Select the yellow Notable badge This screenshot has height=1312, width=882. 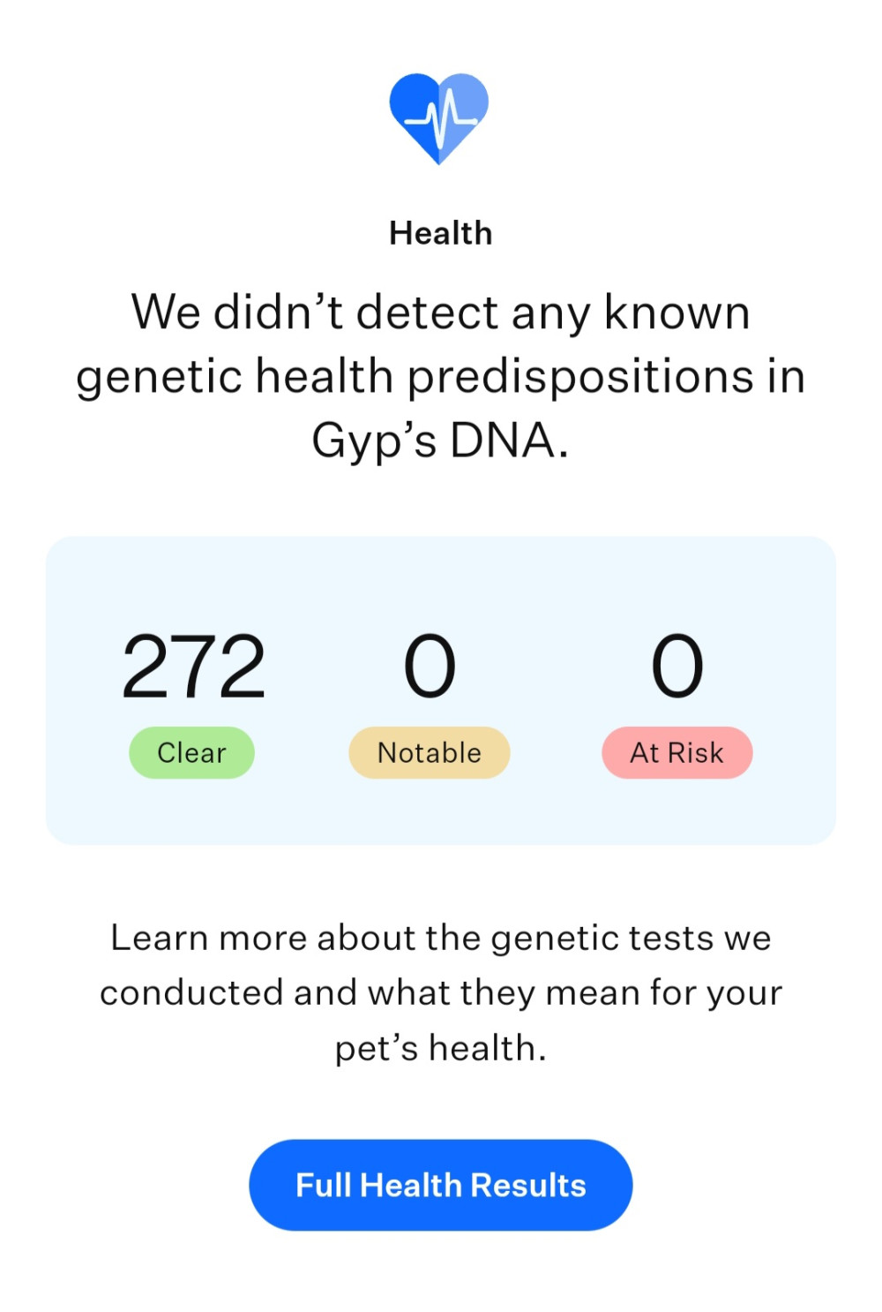pos(430,752)
